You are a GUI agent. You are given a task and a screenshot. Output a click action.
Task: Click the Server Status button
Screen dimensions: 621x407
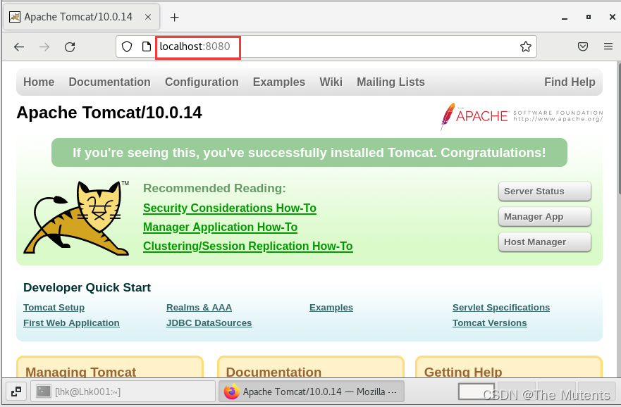click(x=545, y=192)
